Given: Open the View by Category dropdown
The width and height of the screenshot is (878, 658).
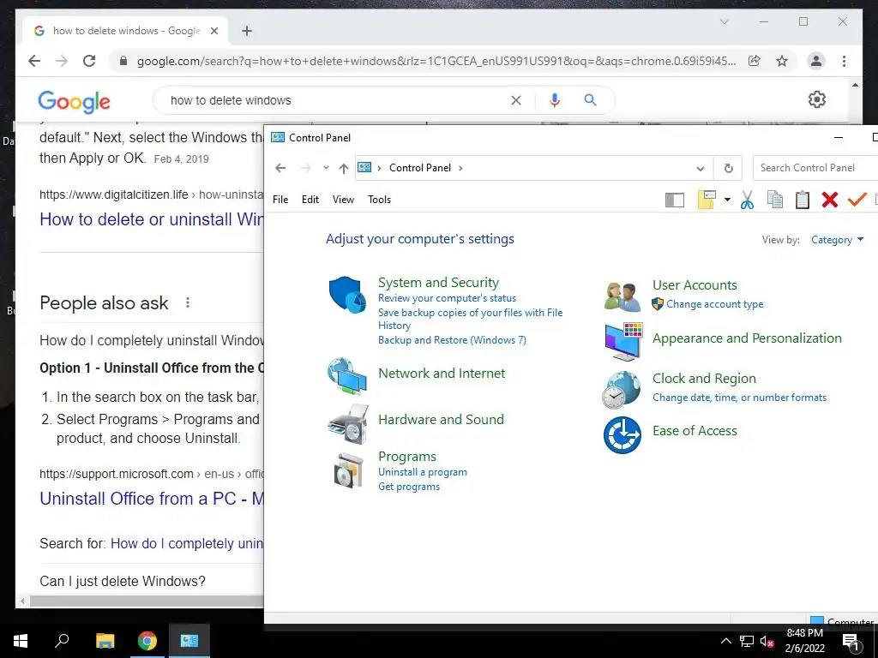Looking at the screenshot, I should (x=837, y=240).
